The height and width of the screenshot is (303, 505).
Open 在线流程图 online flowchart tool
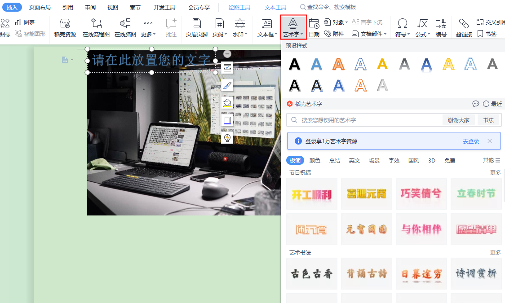[x=96, y=28]
